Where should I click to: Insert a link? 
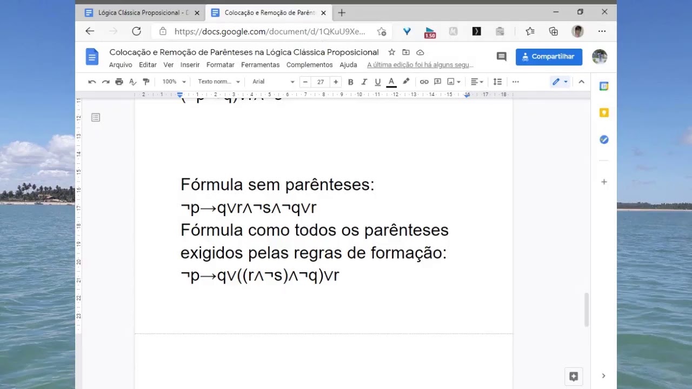tap(424, 82)
